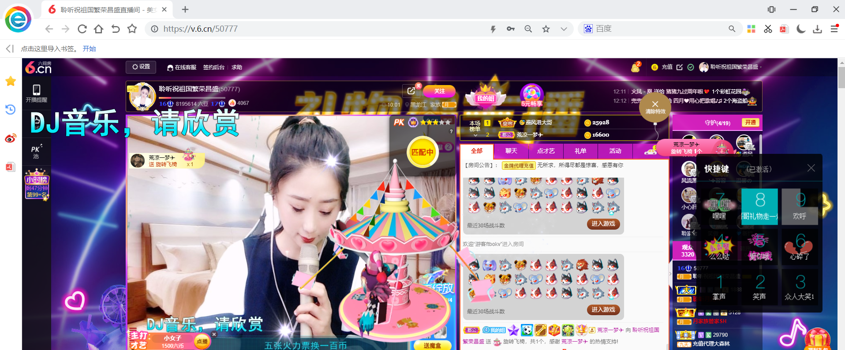Image resolution: width=845 pixels, height=350 pixels.
Task: Select shortcut 7 嘿嘿 sound
Action: [719, 207]
